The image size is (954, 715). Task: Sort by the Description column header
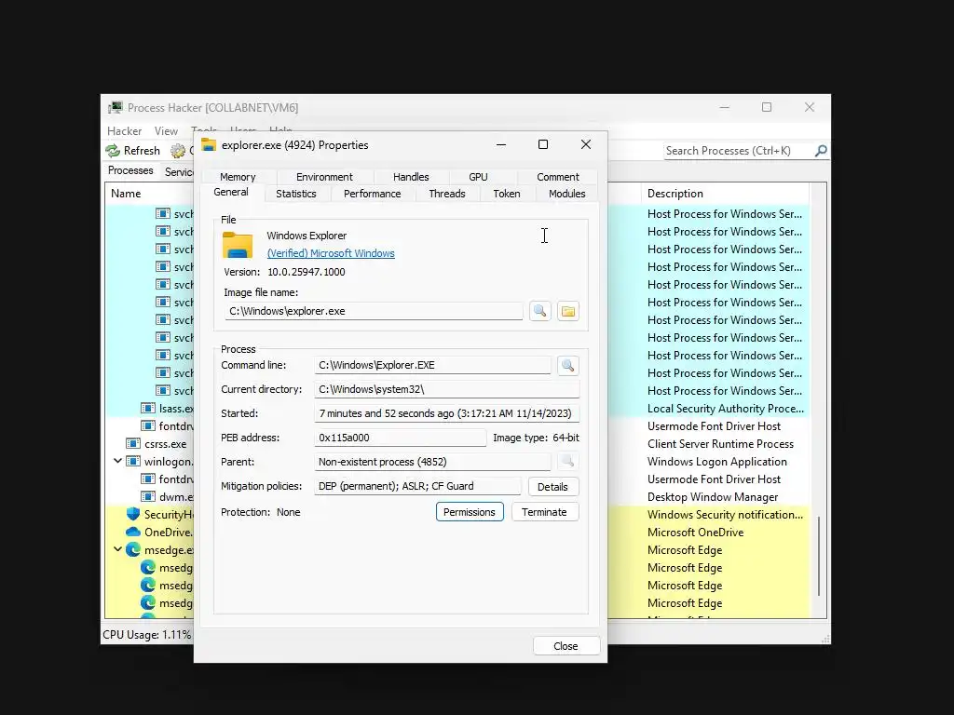(x=724, y=194)
